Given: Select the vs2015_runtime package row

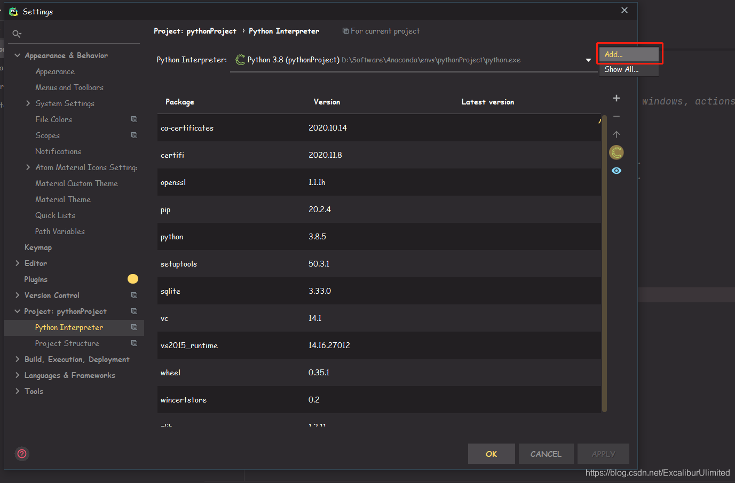Looking at the screenshot, I should coord(379,345).
